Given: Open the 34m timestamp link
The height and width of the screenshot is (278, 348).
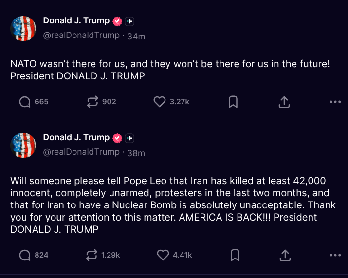Looking at the screenshot, I should point(136,36).
